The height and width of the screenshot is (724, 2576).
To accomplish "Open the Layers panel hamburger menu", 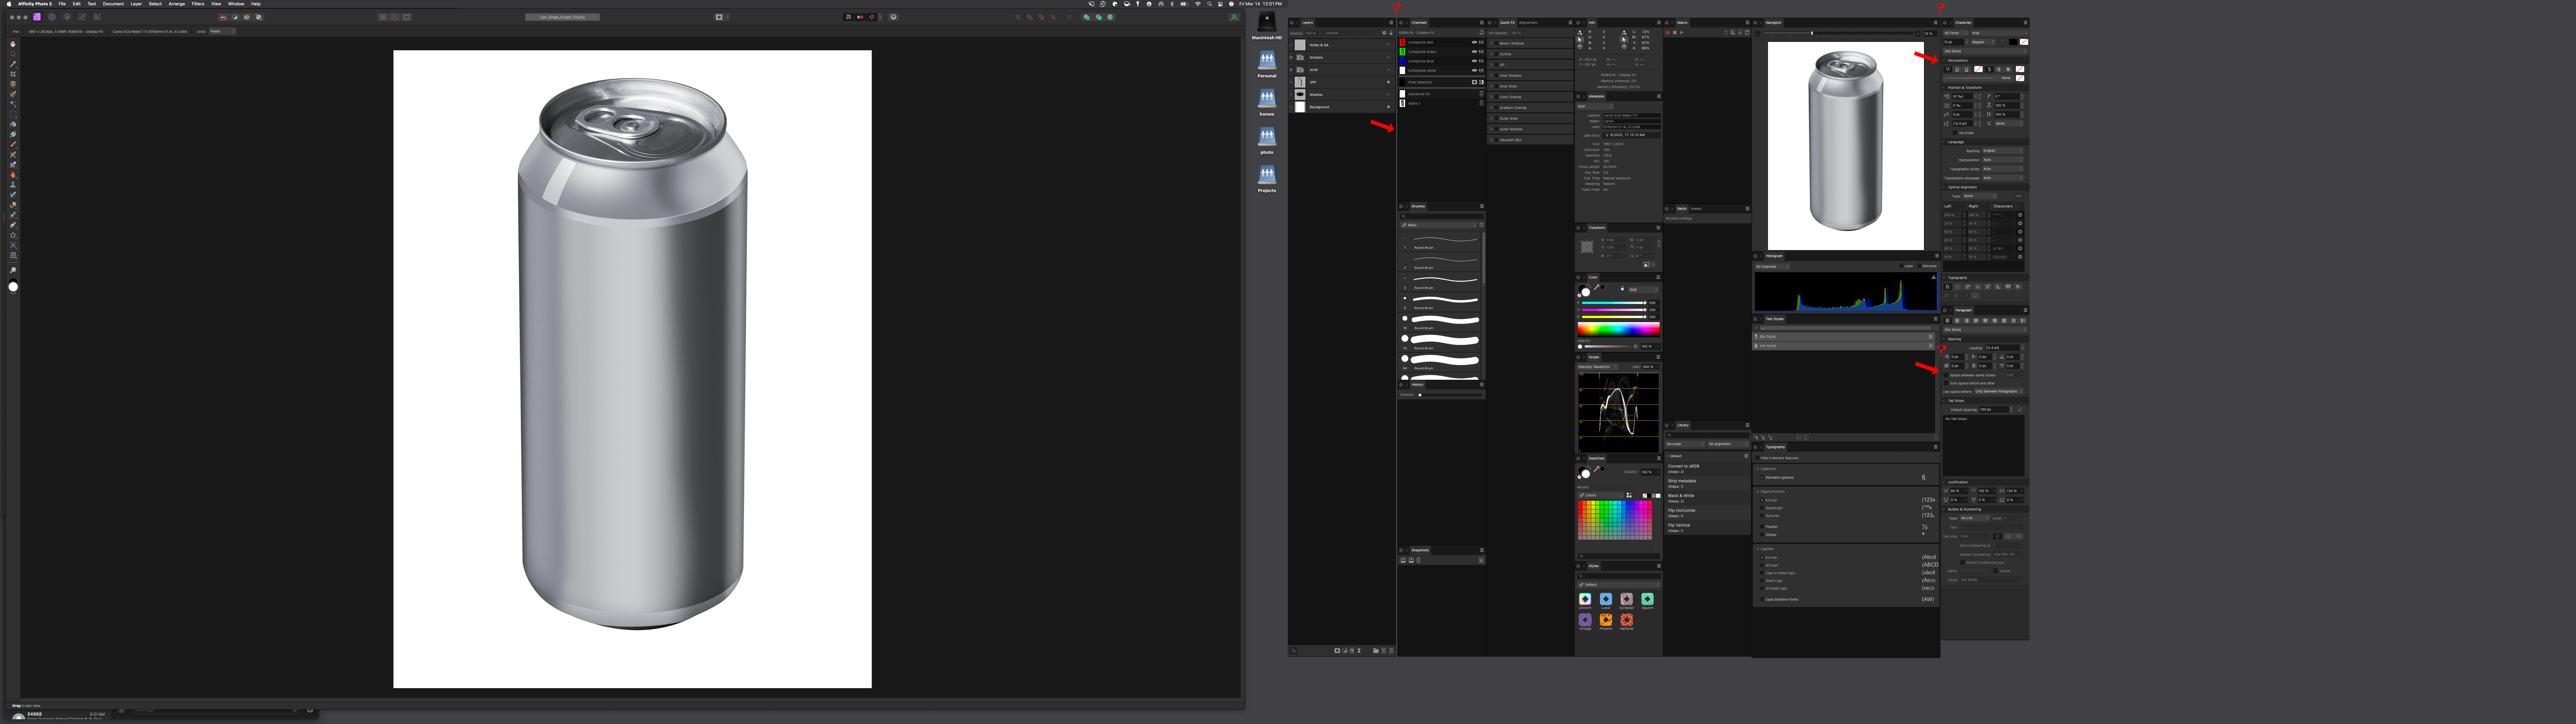I will 1391,23.
